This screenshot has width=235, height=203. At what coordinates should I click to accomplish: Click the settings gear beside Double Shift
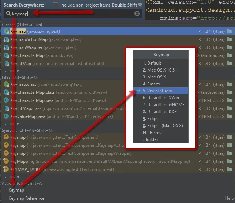140,5
